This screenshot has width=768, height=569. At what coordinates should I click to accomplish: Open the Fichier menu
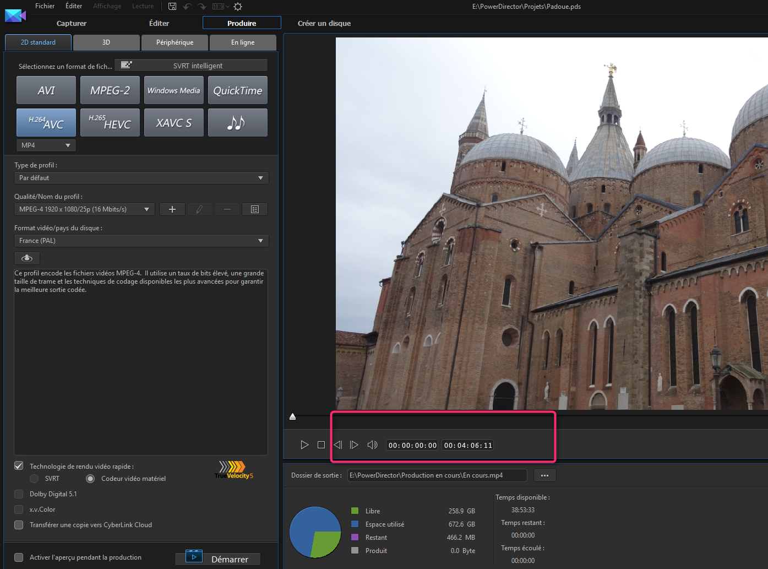(45, 6)
